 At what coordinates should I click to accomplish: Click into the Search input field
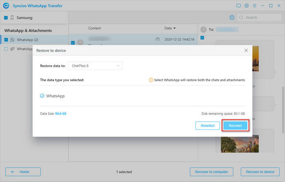point(261,18)
